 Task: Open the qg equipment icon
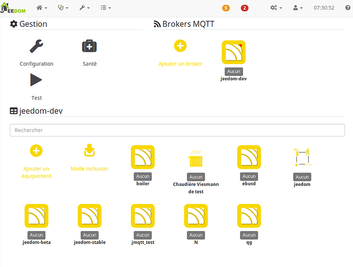click(249, 216)
